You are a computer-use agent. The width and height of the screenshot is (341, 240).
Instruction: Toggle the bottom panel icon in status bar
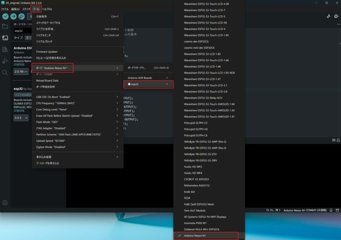click(x=337, y=210)
